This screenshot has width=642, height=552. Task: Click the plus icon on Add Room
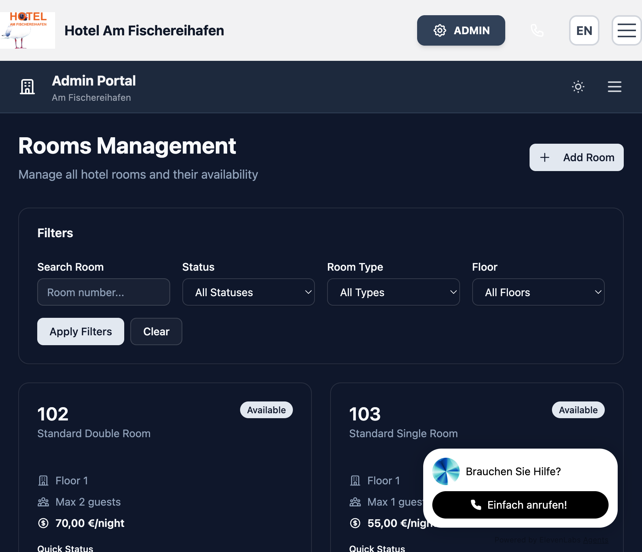545,157
